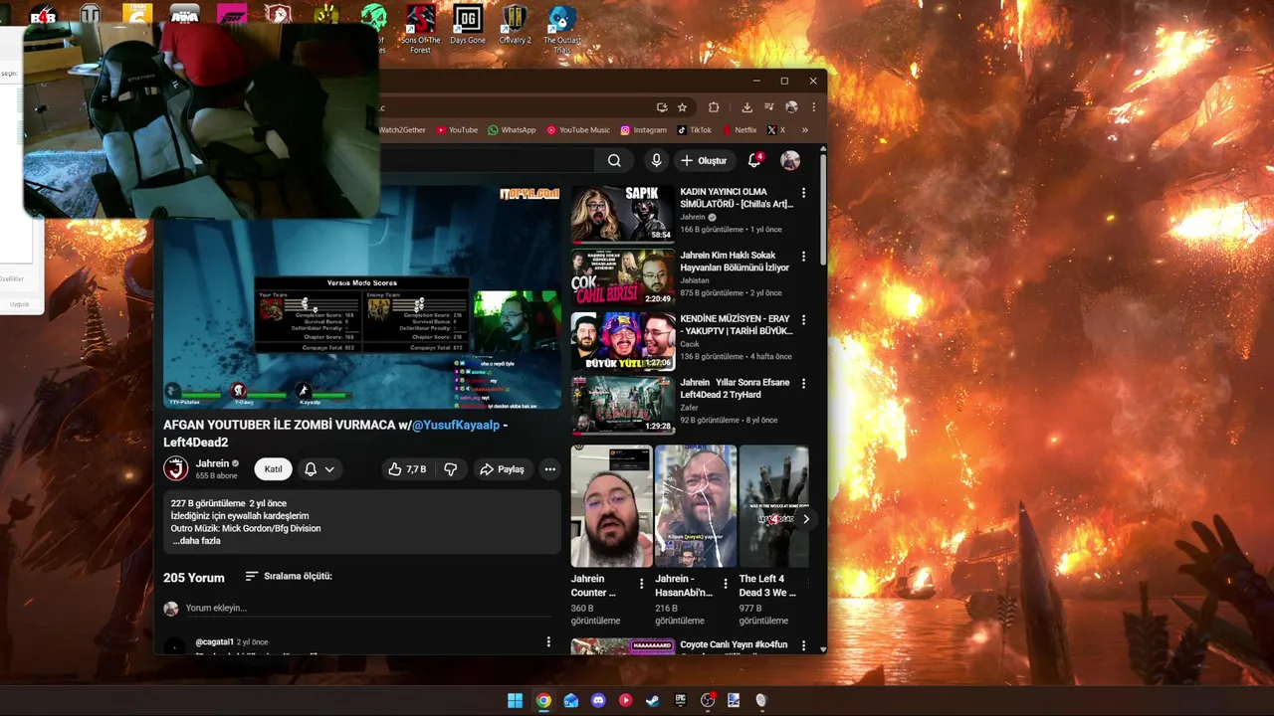
Task: Click YouTube page vertical scrollbar
Action: click(823, 209)
